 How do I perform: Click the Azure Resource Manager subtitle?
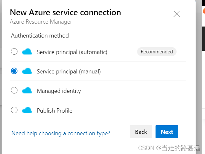click(41, 22)
